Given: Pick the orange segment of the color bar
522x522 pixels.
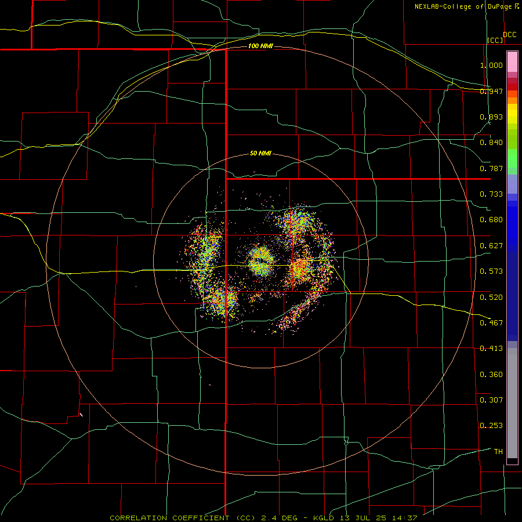Looking at the screenshot, I should (x=512, y=100).
